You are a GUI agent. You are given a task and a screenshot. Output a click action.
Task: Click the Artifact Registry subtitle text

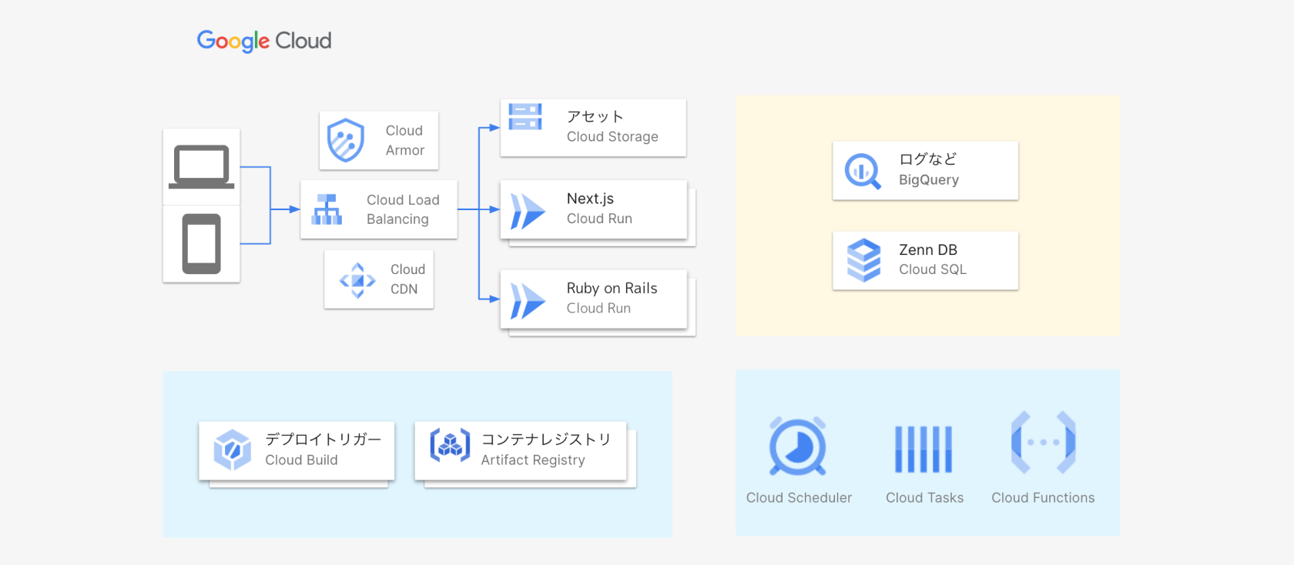tap(533, 460)
